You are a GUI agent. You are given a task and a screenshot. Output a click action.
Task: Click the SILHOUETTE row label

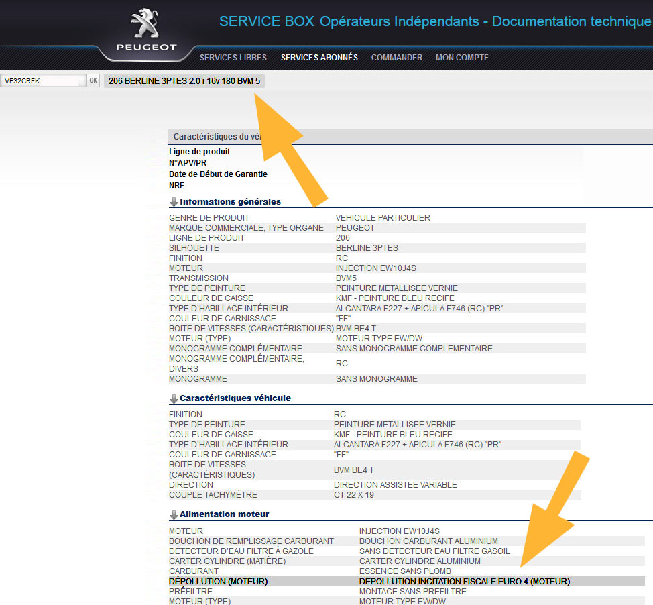(194, 248)
